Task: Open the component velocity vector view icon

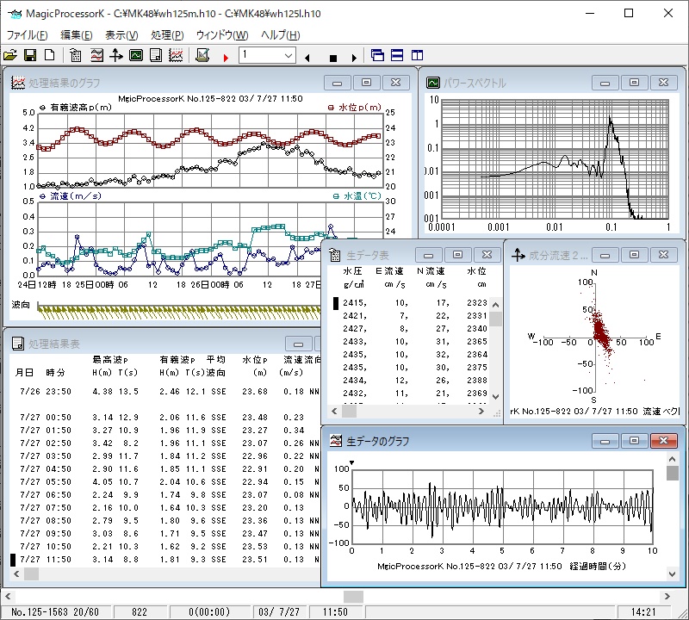Action: (x=116, y=56)
